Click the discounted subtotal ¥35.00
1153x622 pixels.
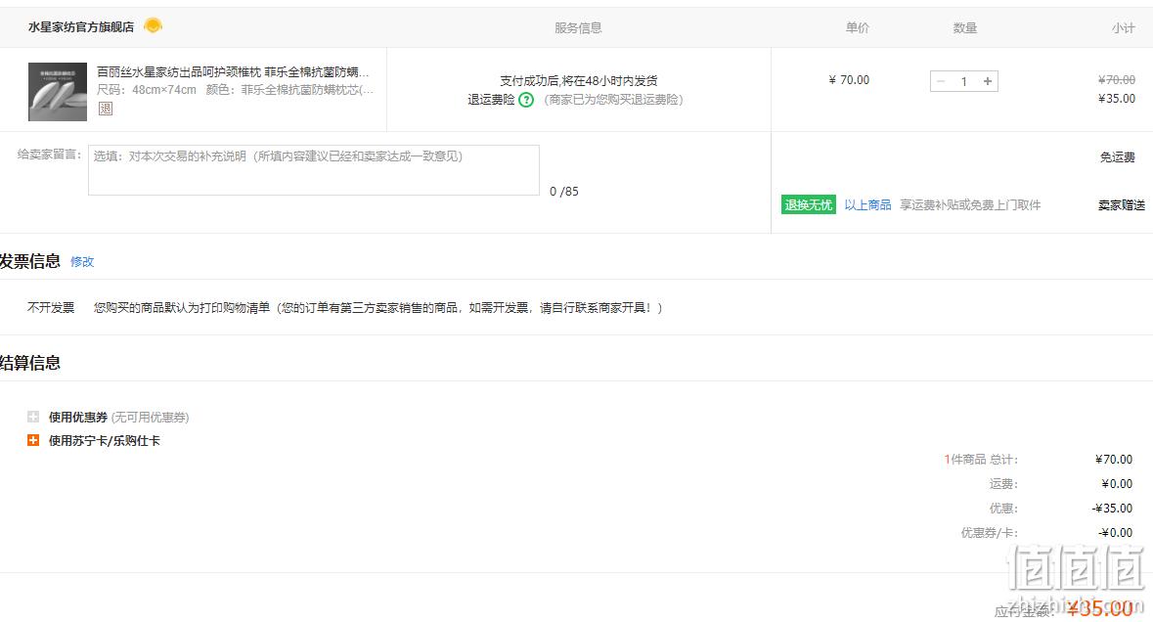click(x=1116, y=99)
